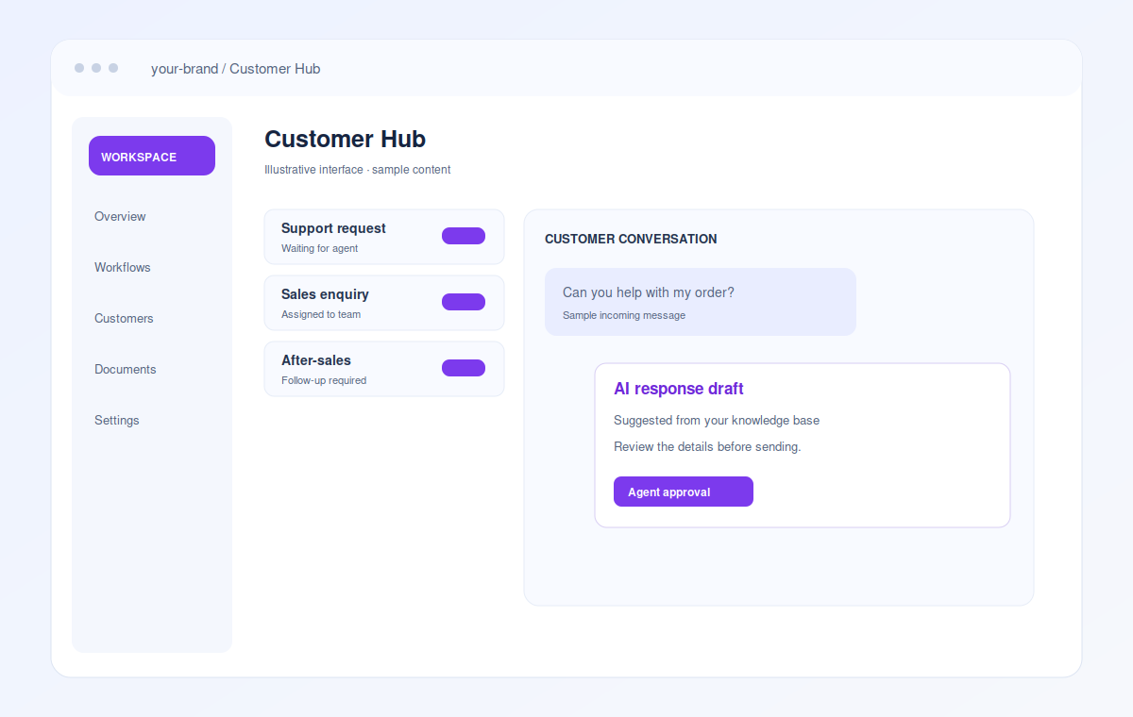1133x717 pixels.
Task: Toggle the Support request purple pill
Action: click(x=464, y=236)
